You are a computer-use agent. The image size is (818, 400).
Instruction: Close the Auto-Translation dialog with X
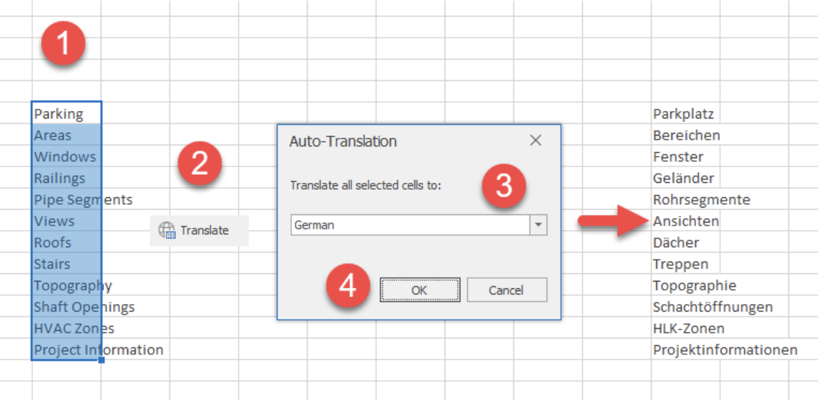click(x=535, y=140)
